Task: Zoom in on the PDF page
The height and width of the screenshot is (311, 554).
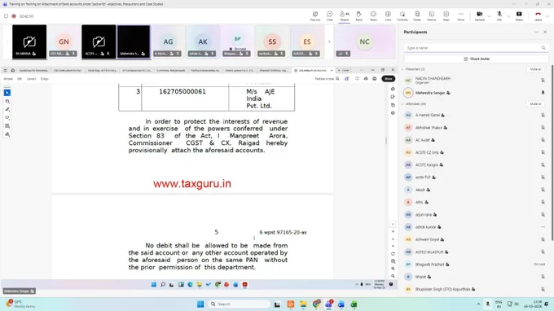Action: pyautogui.click(x=393, y=269)
